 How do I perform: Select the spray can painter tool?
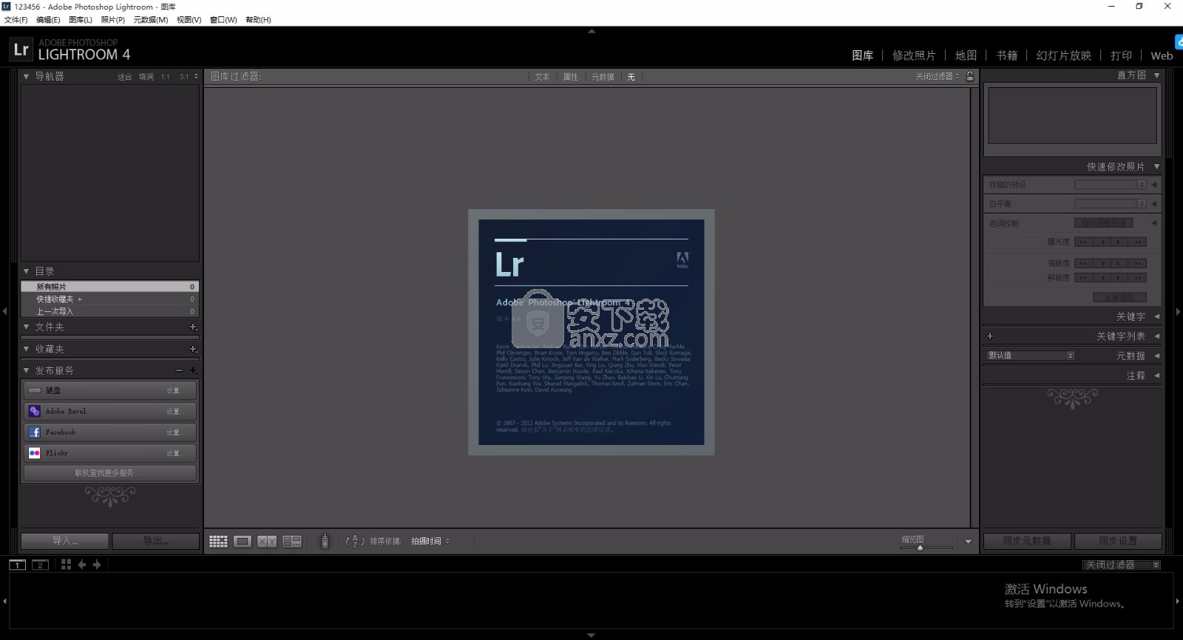coord(325,542)
